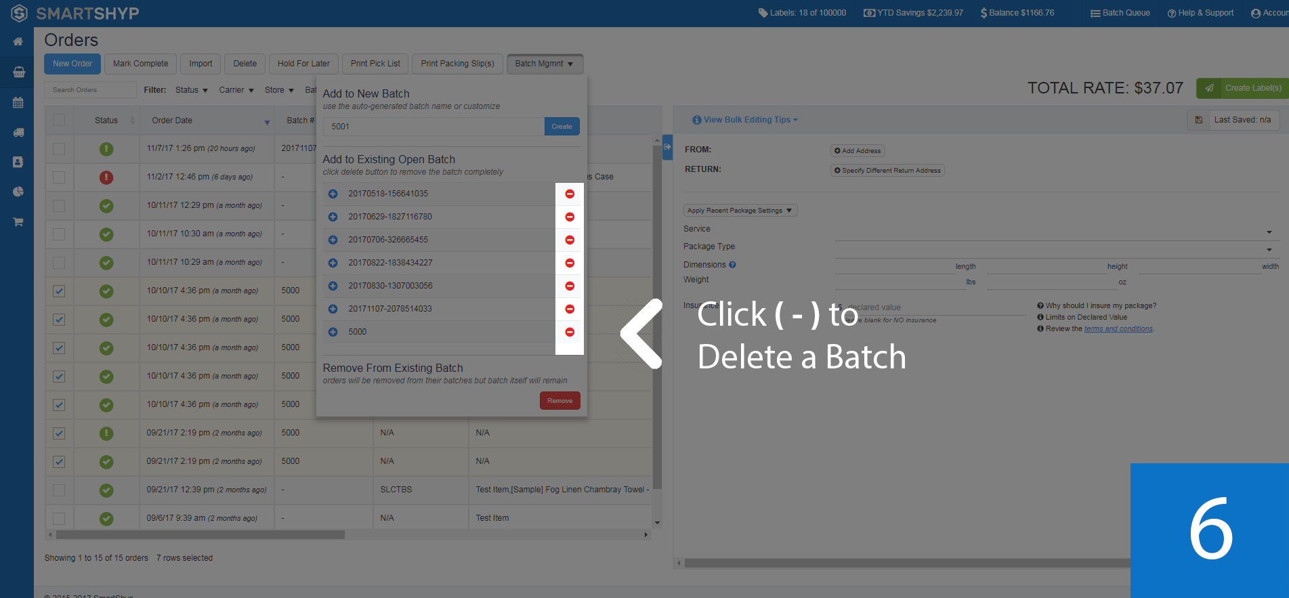Delete batch 20170822-1838434227 with minus icon
Image resolution: width=1289 pixels, height=598 pixels.
coord(570,263)
